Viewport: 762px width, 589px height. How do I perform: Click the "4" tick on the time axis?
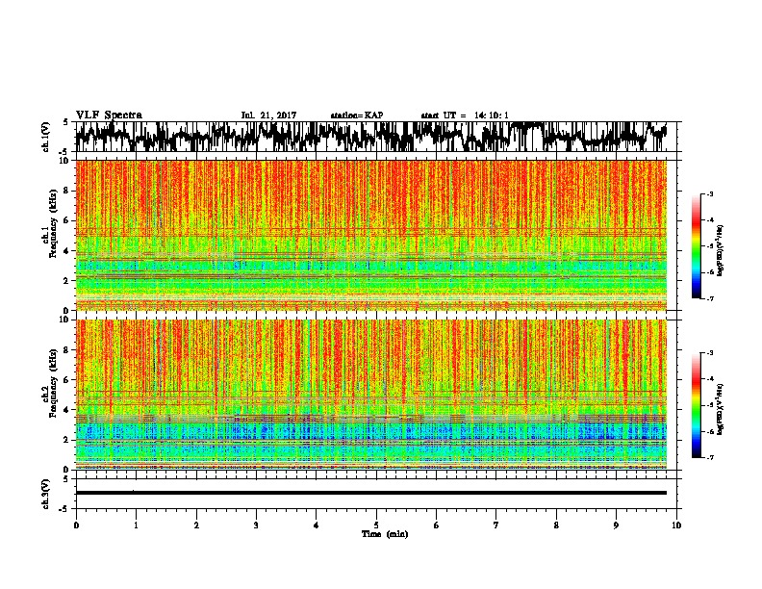[x=317, y=525]
